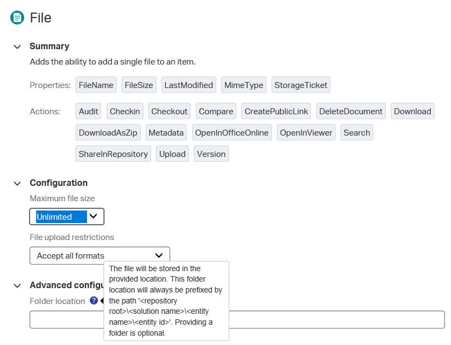
Task: Click the Version action tag
Action: tap(211, 154)
